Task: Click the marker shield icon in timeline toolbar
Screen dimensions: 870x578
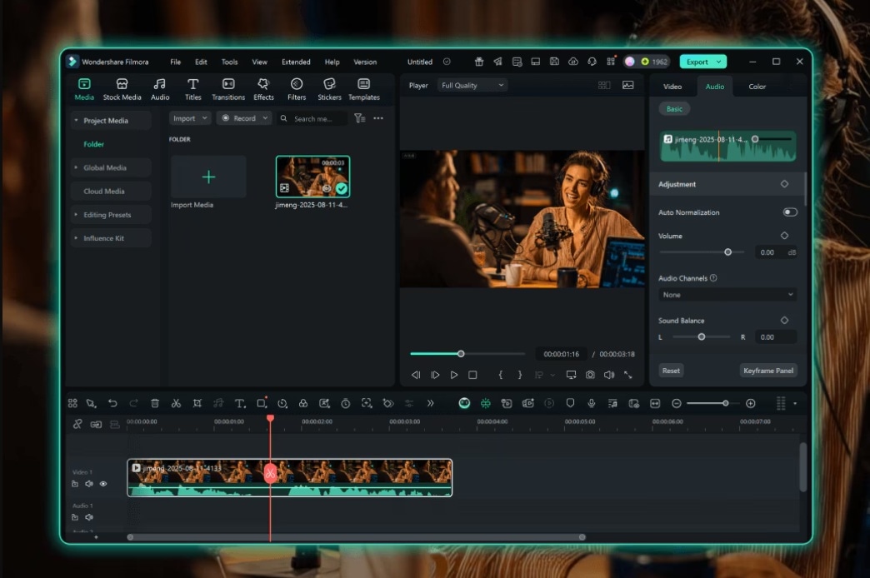Action: [x=570, y=403]
